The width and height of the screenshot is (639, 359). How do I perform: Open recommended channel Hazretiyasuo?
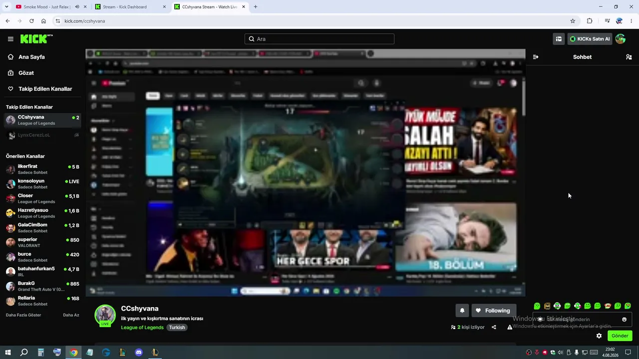tap(42, 213)
